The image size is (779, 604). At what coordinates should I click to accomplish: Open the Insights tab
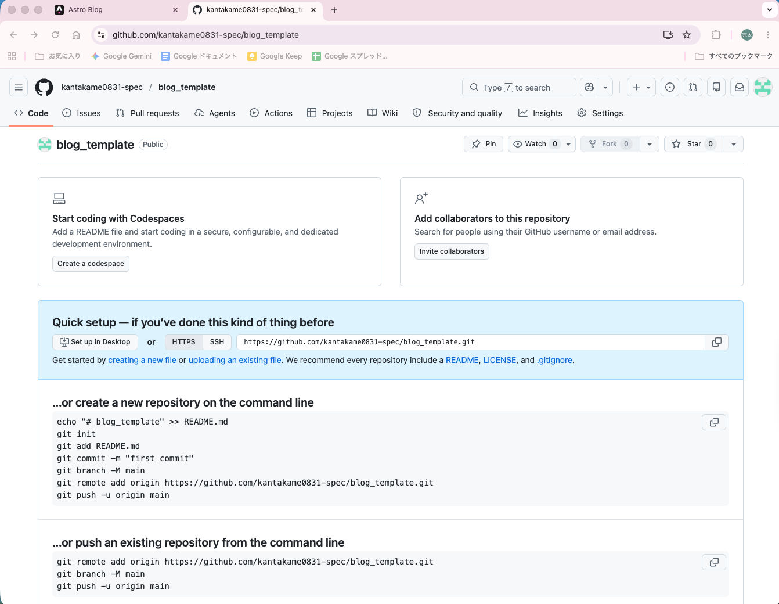pyautogui.click(x=540, y=113)
